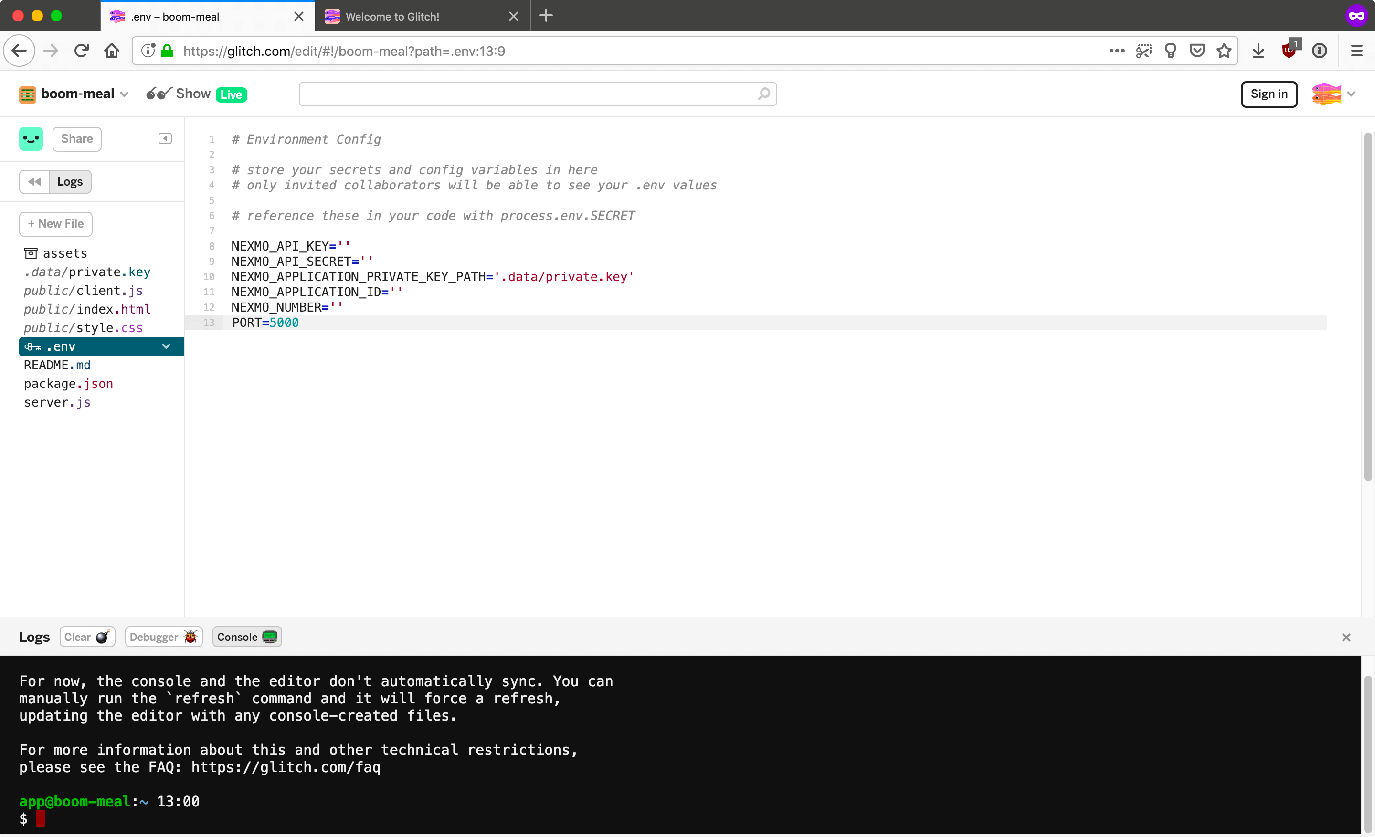Image resolution: width=1375 pixels, height=837 pixels.
Task: Open the Console button
Action: (247, 637)
